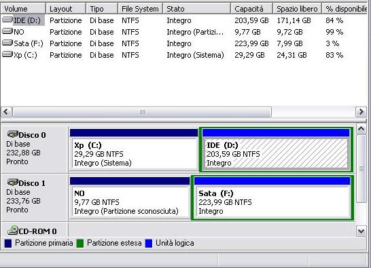
Task: Click the drive icon beside IDE (D:)
Action: pyautogui.click(x=7, y=20)
